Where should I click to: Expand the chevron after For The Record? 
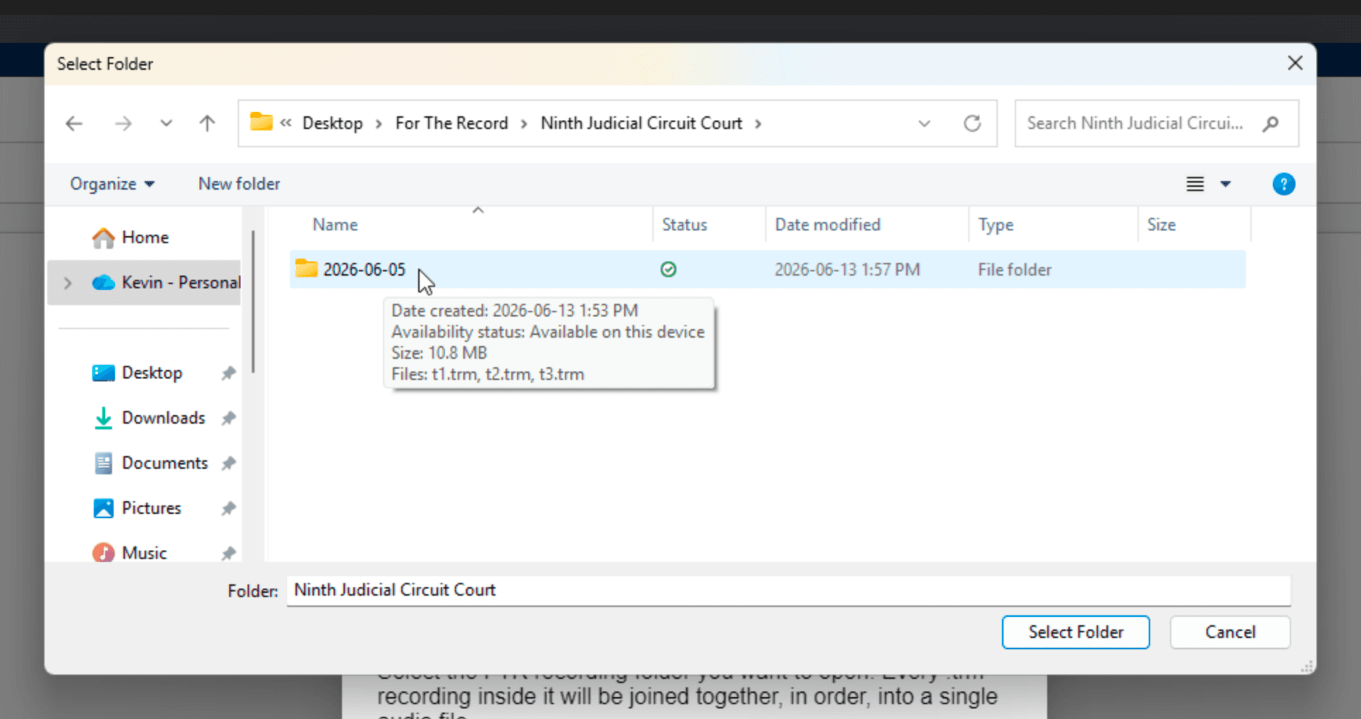[x=524, y=124]
